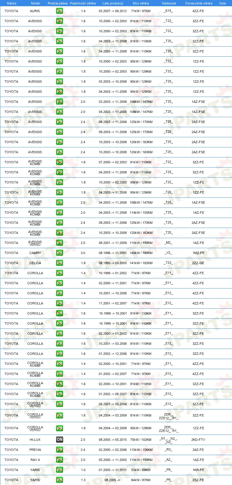This screenshot has height=485, width=232.
Task: Click the PB fuel icon in the AURIS row
Action: tap(60, 11)
